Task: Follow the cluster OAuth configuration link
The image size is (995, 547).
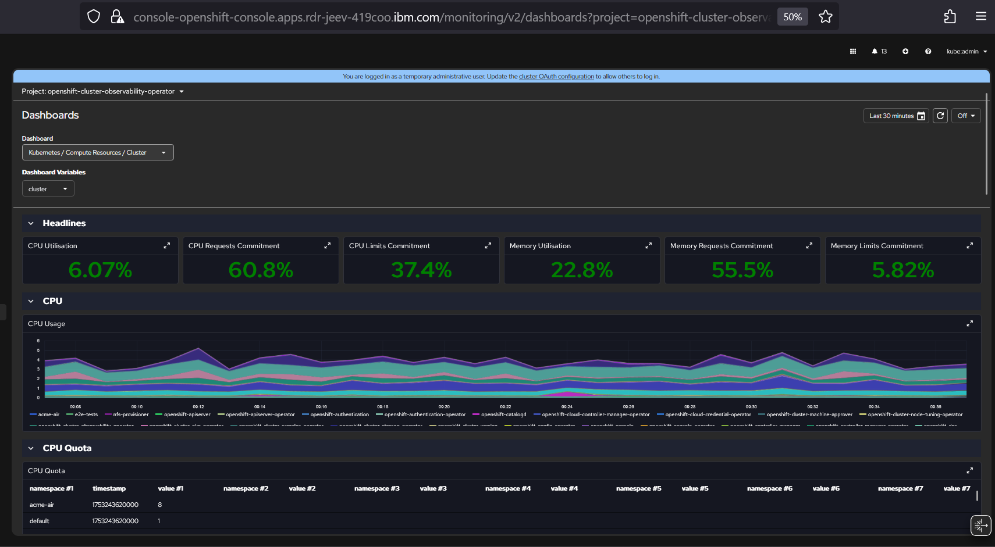Action: point(556,76)
